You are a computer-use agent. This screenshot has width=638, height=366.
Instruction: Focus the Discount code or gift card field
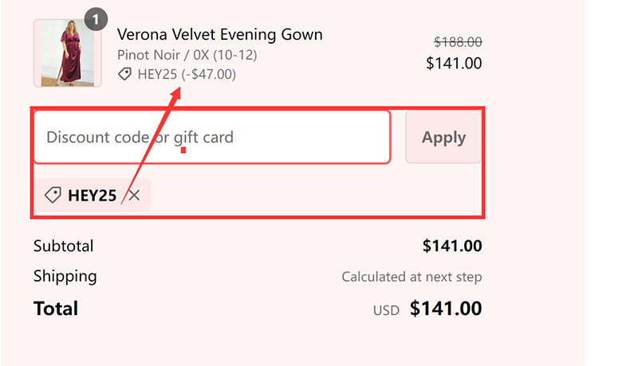pos(211,137)
